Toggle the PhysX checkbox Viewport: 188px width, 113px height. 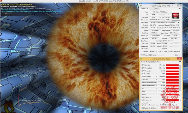(x=163, y=51)
